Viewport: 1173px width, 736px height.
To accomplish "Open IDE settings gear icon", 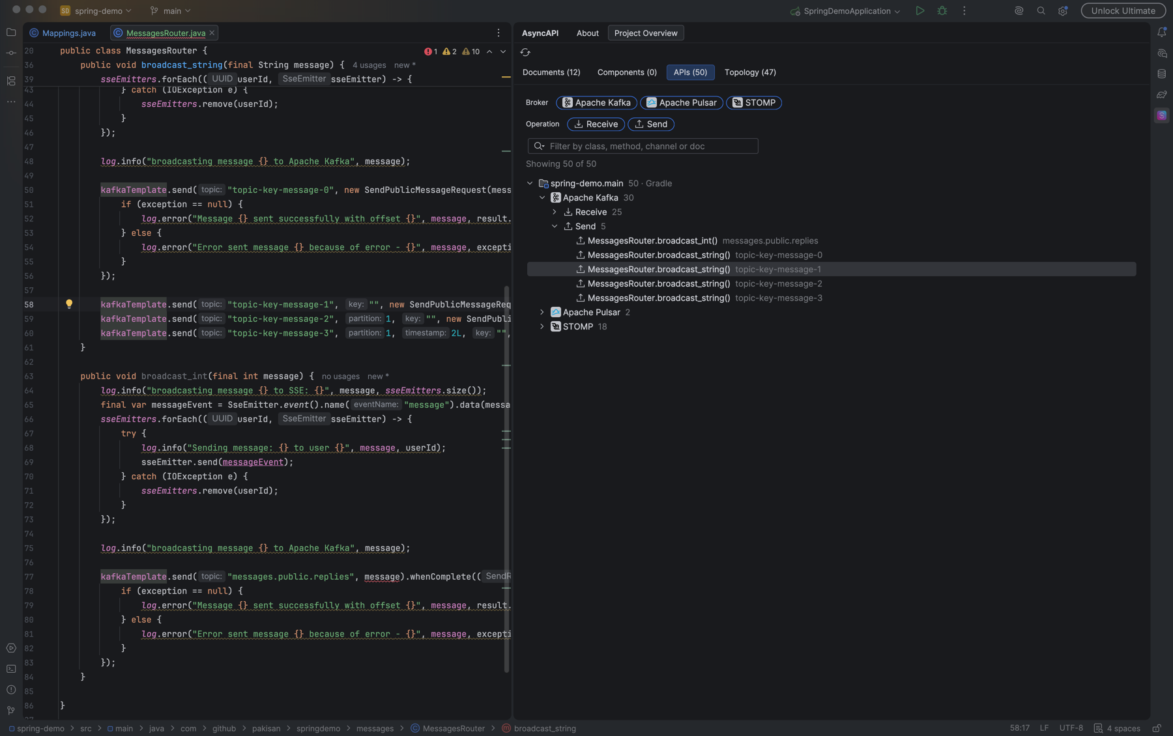I will 1063,10.
